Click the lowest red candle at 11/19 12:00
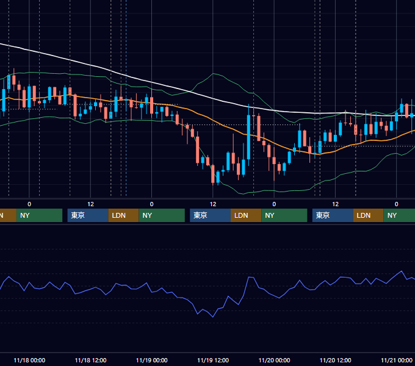The height and width of the screenshot is (366, 415). tap(213, 174)
